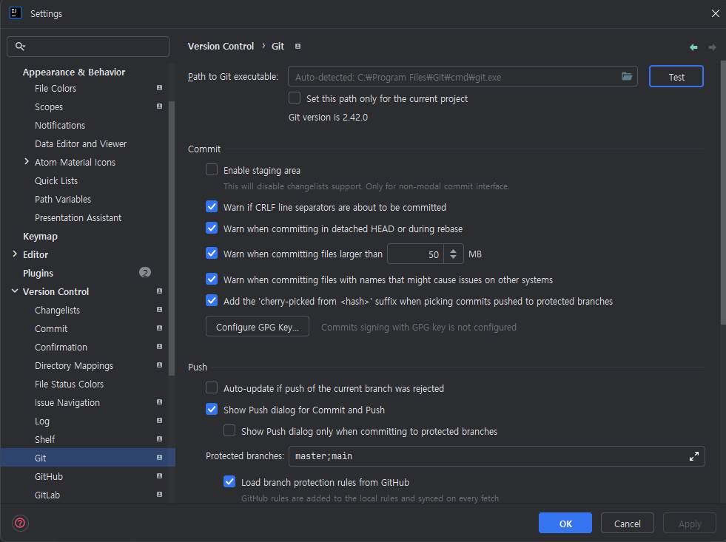Click project icon beside Version Control
This screenshot has width=726, height=542.
click(159, 291)
